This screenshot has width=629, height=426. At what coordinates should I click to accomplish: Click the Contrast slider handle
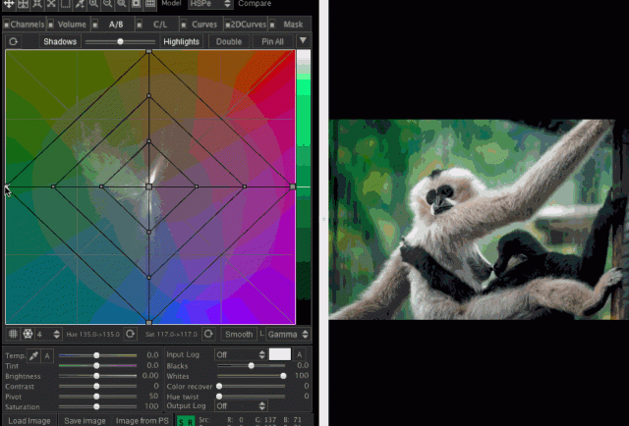[96, 386]
